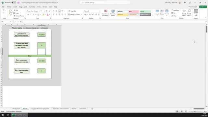Toggle Bold formatting
The width and height of the screenshot is (208, 117).
28,14
